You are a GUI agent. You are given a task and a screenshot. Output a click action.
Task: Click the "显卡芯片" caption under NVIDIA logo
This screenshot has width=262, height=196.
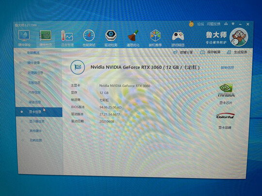(x=226, y=103)
